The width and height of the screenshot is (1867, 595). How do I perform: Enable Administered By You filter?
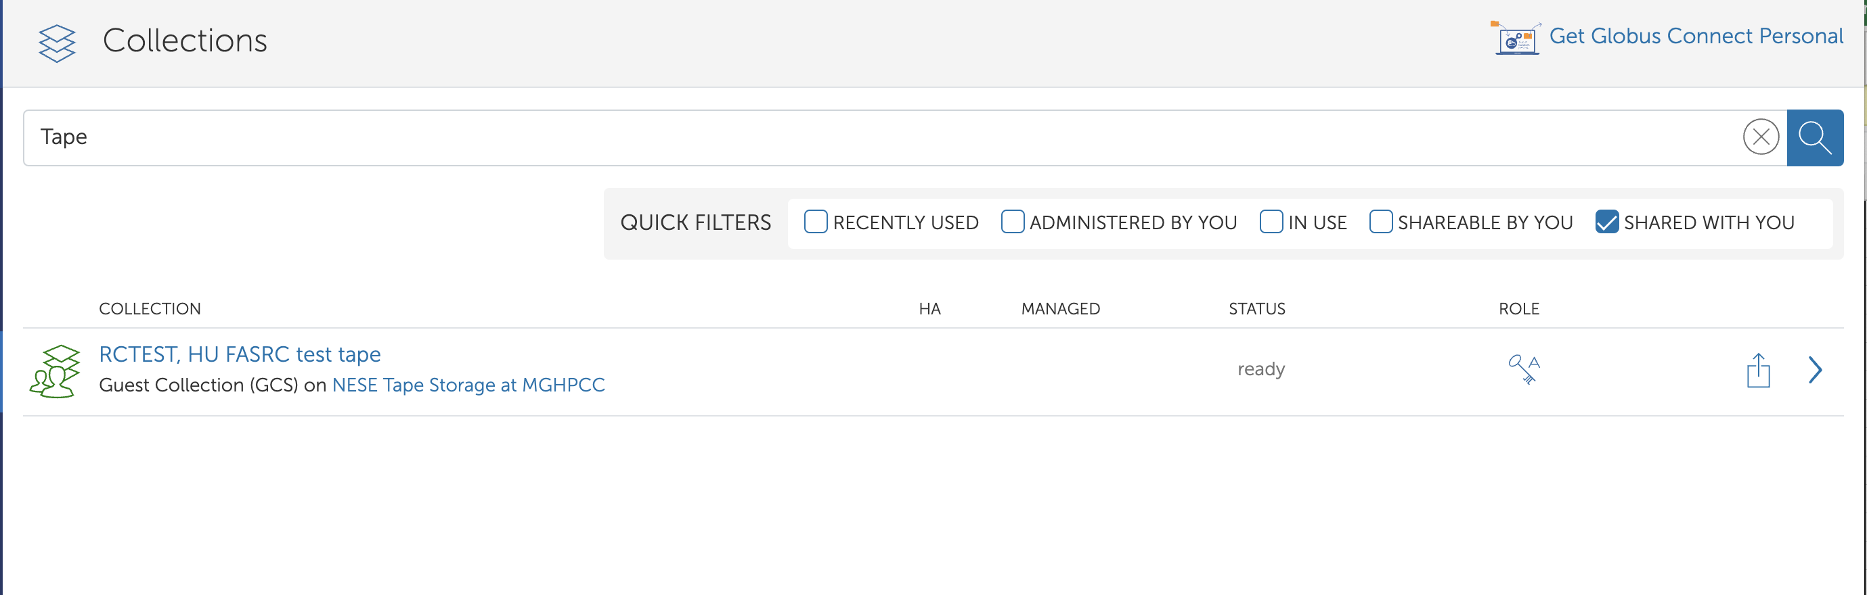(1013, 222)
